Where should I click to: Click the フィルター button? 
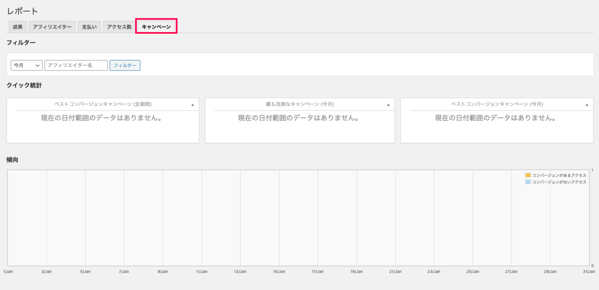125,65
